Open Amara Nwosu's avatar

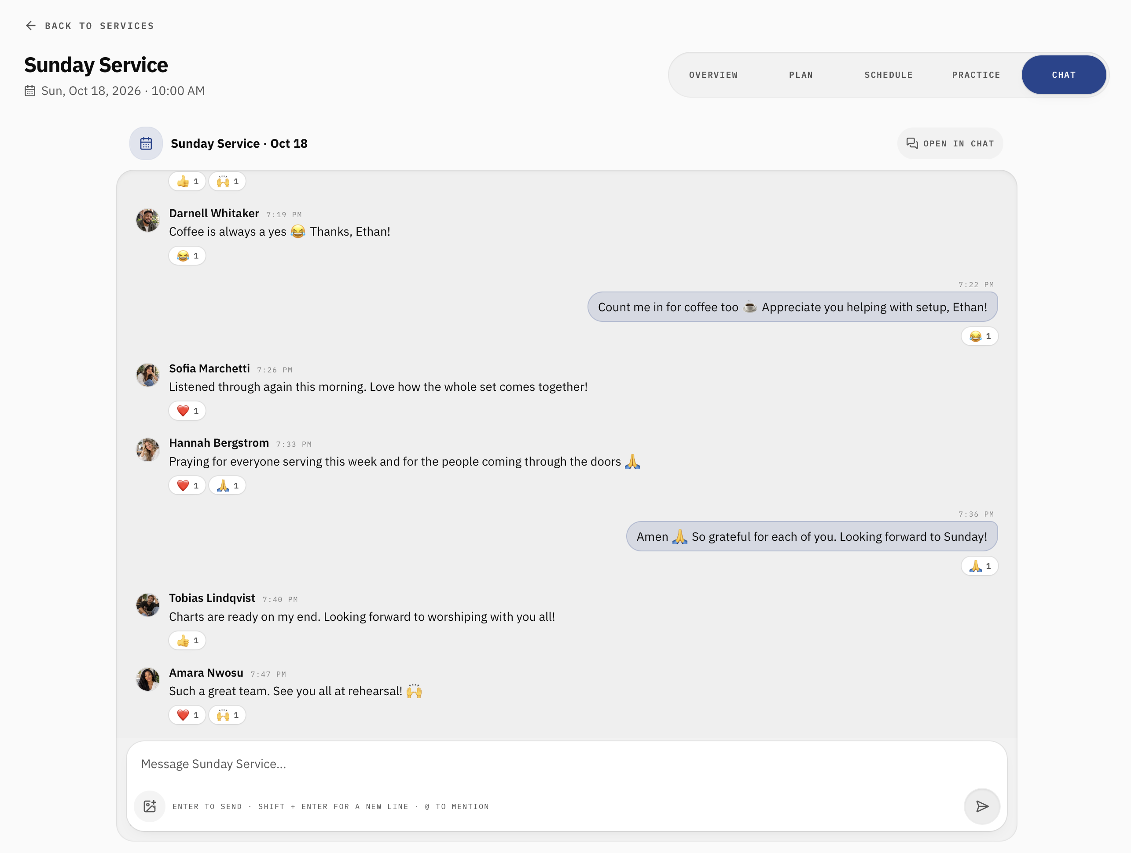(x=148, y=679)
